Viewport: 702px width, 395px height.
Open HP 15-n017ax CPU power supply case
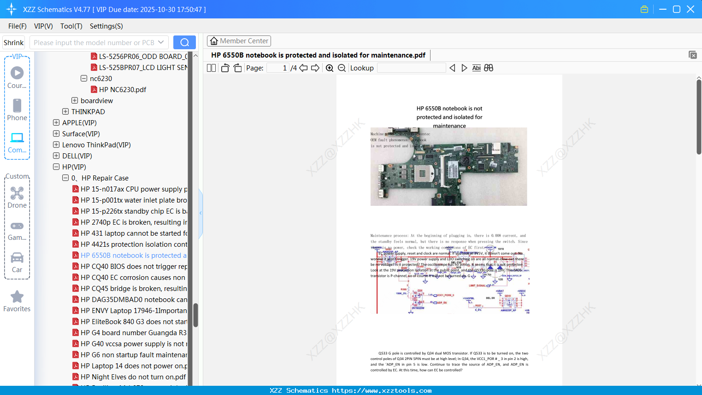pyautogui.click(x=130, y=189)
